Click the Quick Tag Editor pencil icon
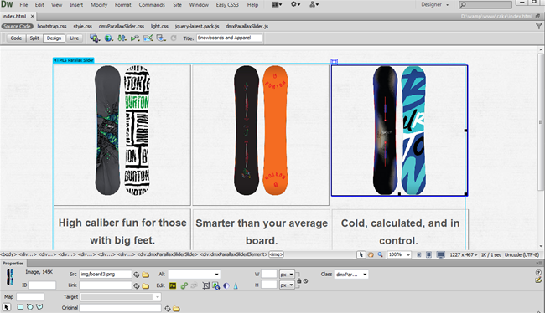Screen dimensions: 545x313 pyautogui.click(x=539, y=280)
